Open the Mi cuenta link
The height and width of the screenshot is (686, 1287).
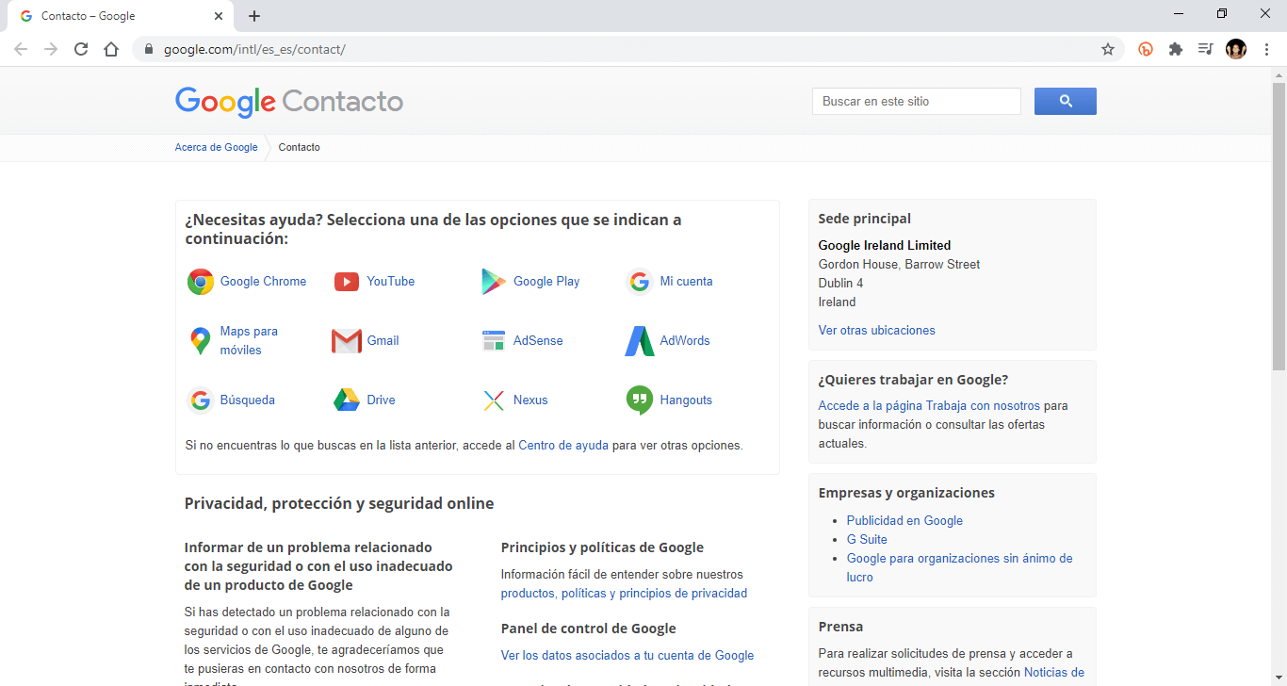[686, 282]
